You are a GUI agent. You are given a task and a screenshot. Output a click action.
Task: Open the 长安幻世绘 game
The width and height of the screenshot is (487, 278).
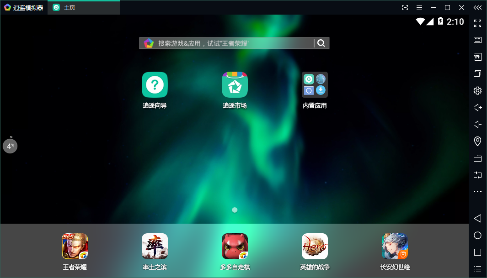tap(395, 246)
